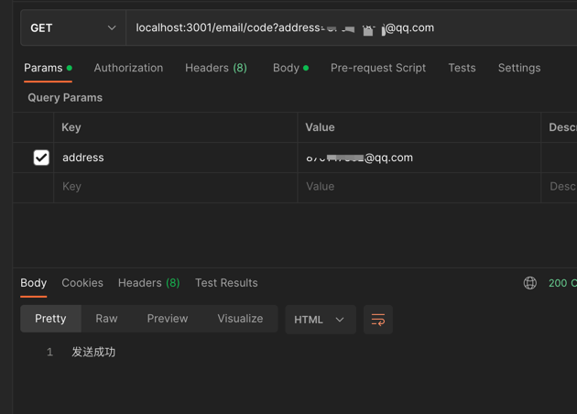Click the globe network icon in response bar

529,283
